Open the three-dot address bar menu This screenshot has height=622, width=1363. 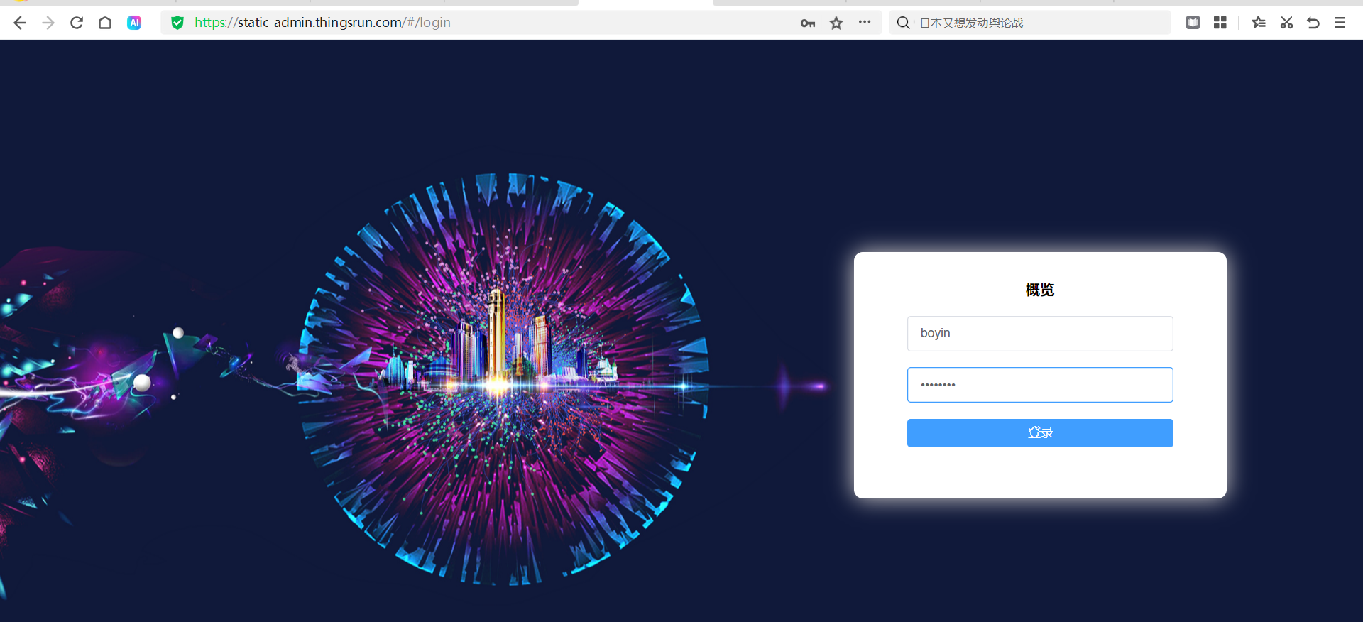click(864, 23)
